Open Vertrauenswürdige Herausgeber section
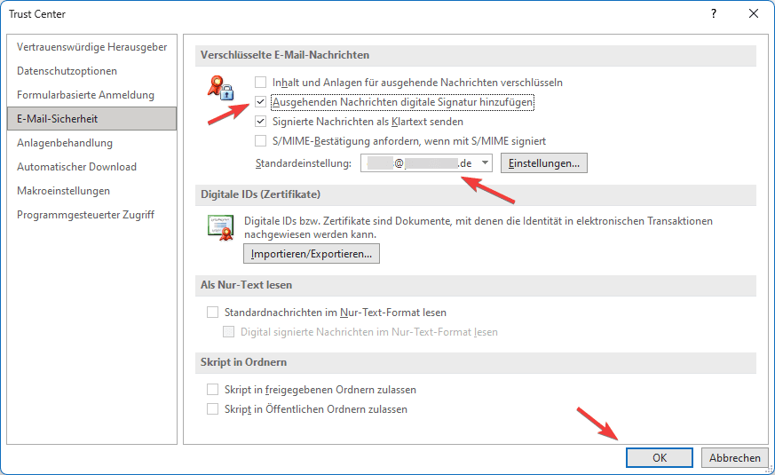Viewport: 775px width, 475px height. pyautogui.click(x=91, y=47)
